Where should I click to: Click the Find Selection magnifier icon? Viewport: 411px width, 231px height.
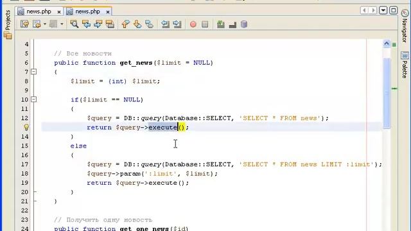(74, 24)
